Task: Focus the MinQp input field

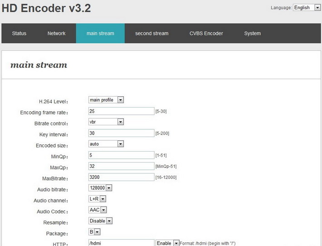Action: click(x=122, y=155)
